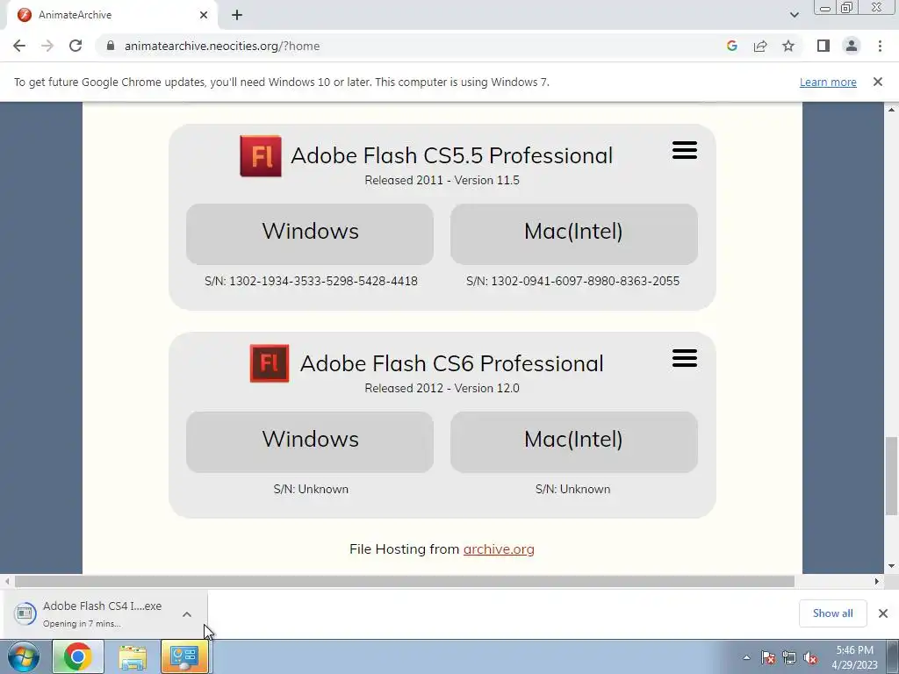899x674 pixels.
Task: Dismiss the Chrome update notification bar
Action: 878,82
